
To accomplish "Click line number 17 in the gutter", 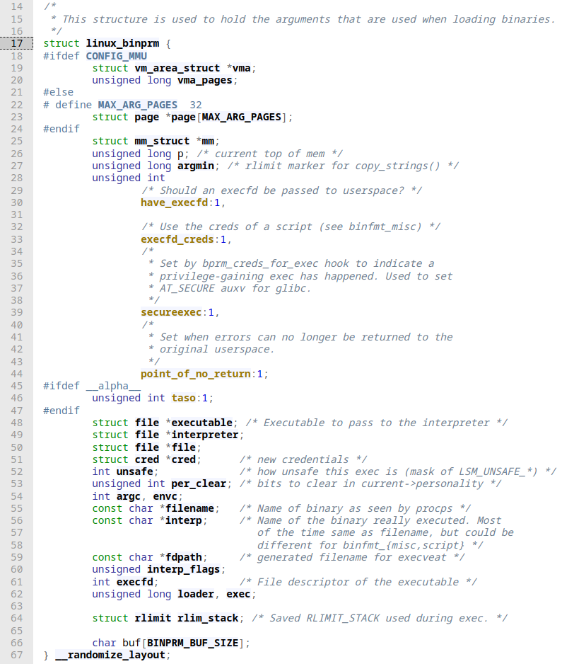I will click(x=17, y=43).
